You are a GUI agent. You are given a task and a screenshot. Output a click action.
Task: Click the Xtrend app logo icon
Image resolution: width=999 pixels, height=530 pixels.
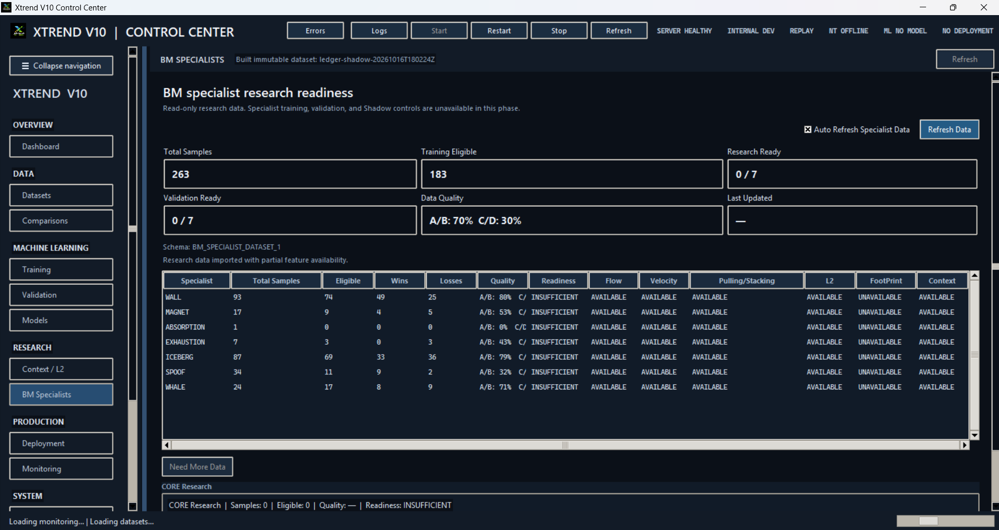coord(19,31)
